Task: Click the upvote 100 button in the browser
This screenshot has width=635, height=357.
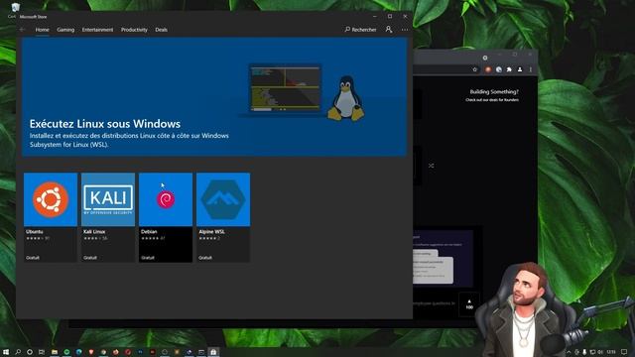Action: [x=469, y=304]
